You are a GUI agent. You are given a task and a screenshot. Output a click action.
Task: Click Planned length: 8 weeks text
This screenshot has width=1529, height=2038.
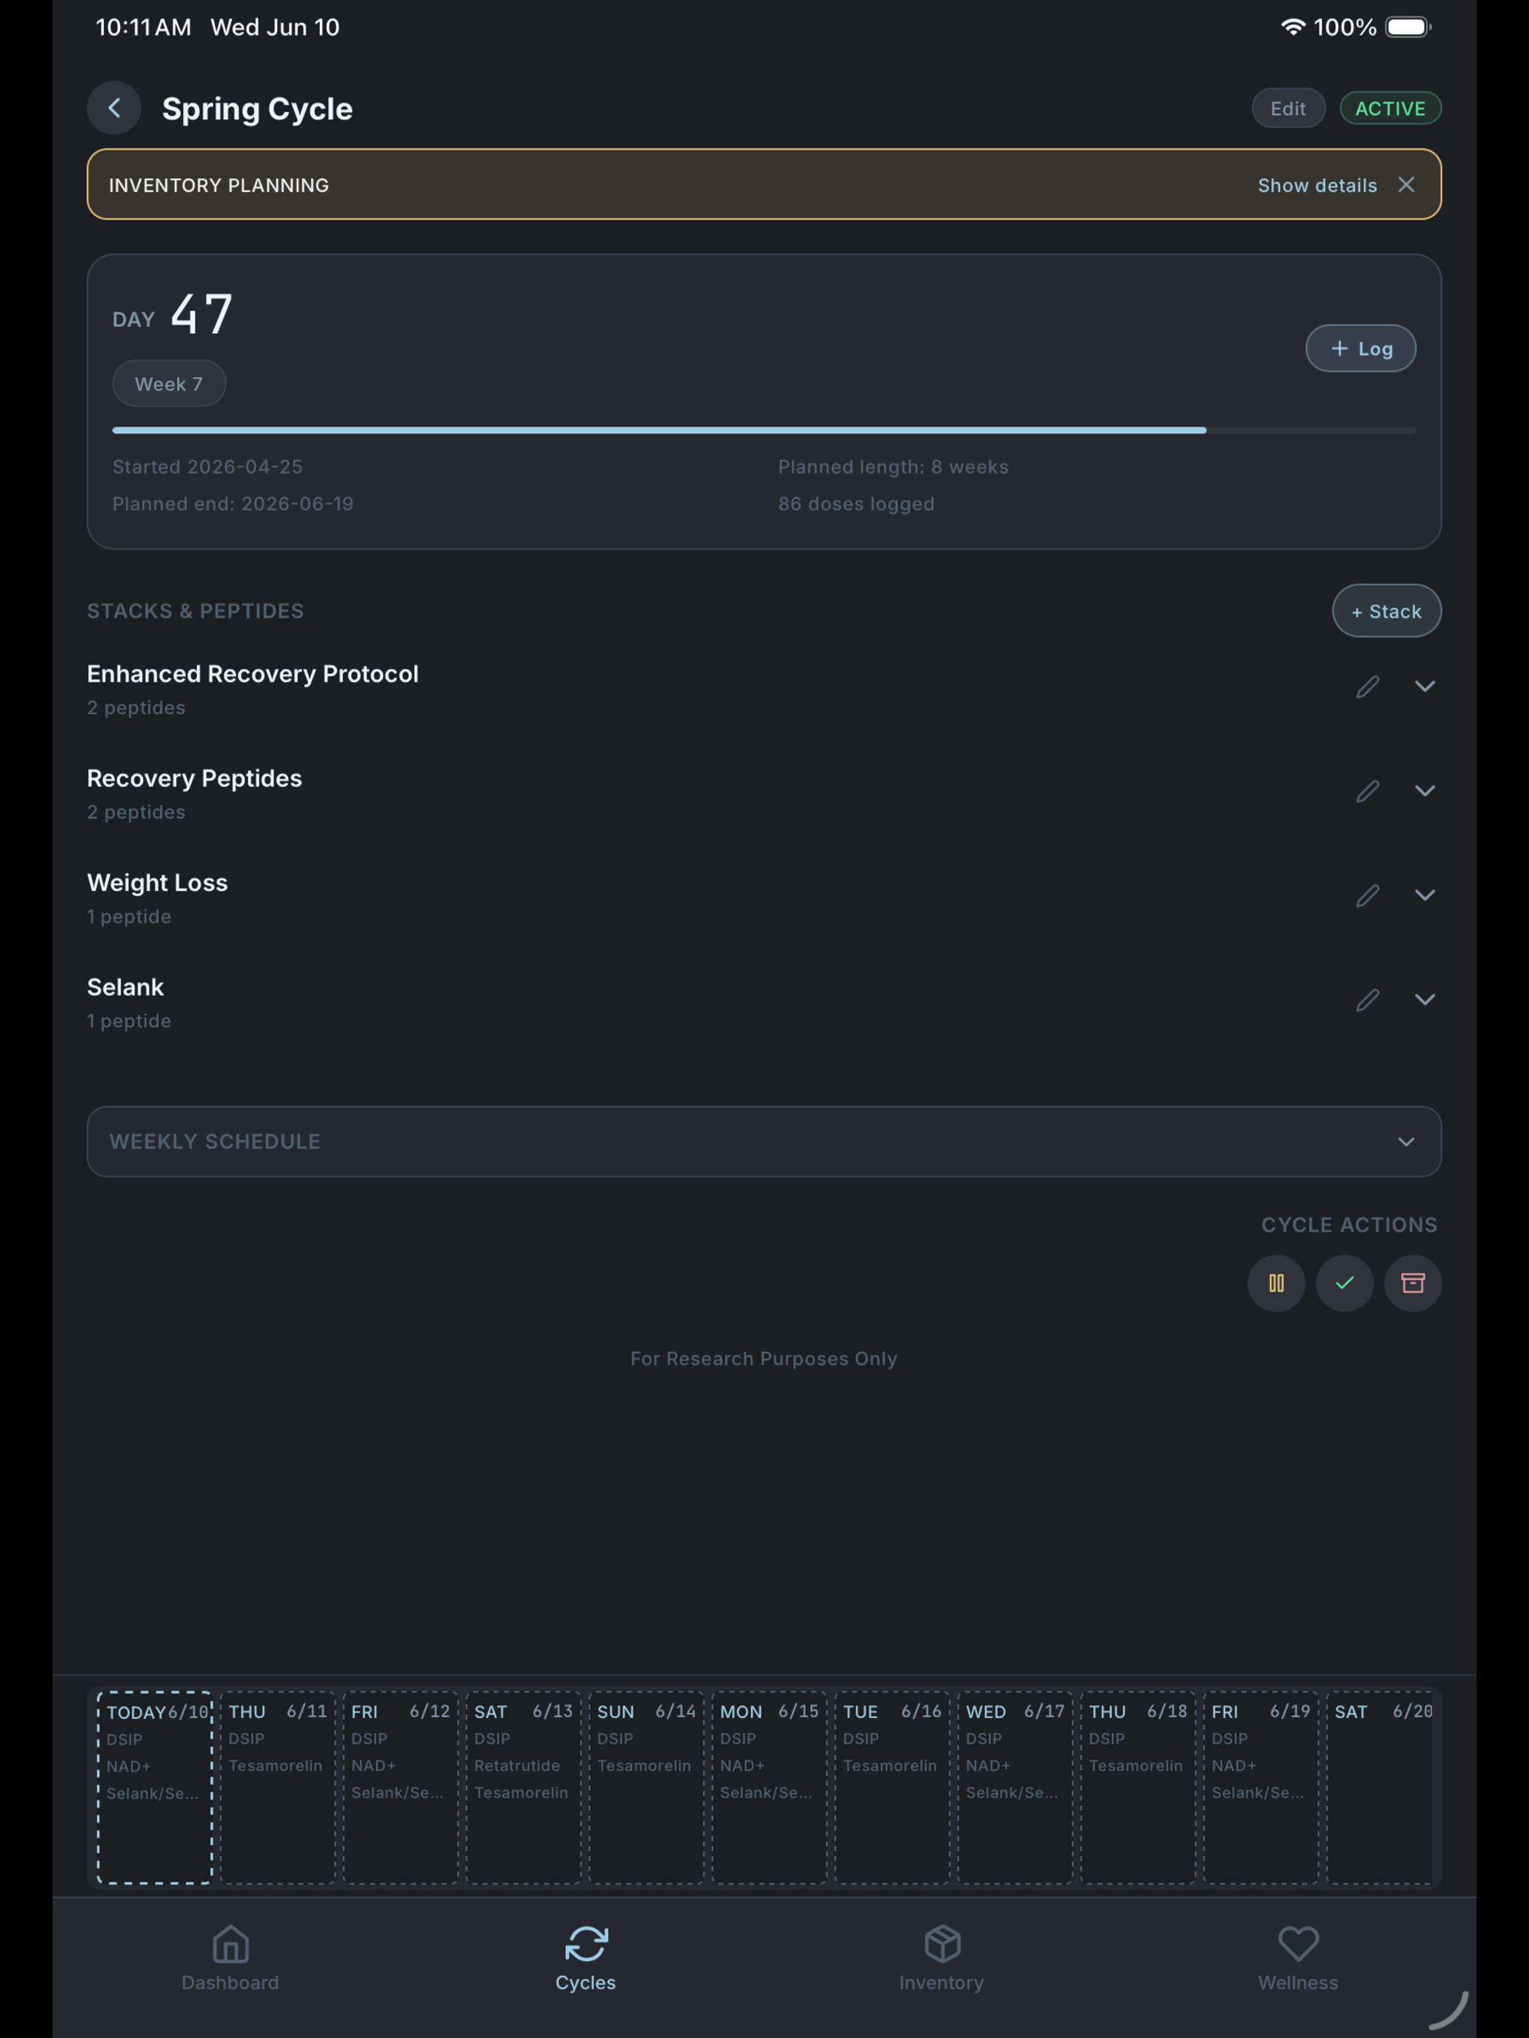[x=893, y=467]
